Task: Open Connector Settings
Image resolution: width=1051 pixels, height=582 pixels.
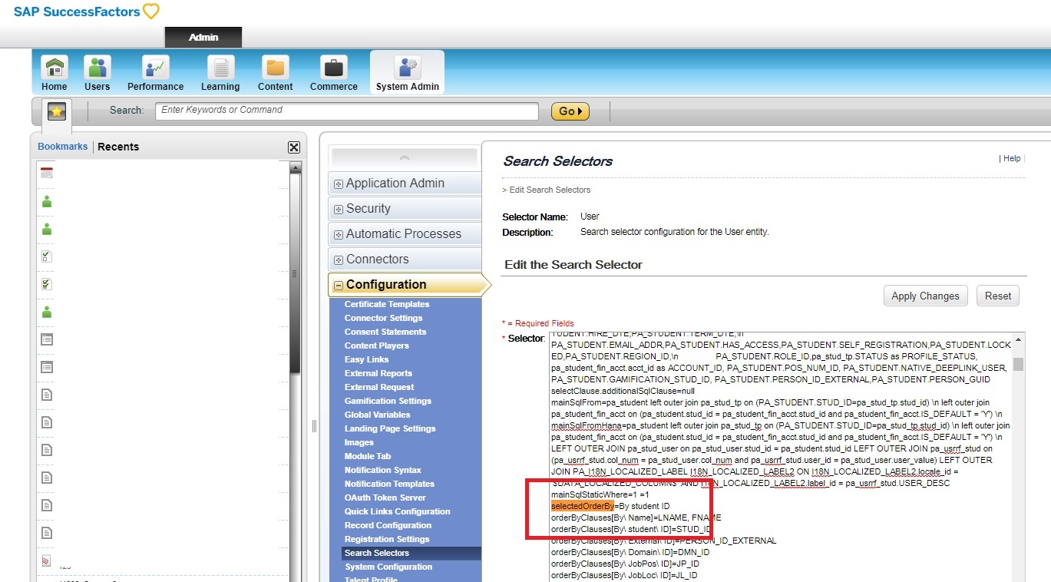Action: (383, 318)
